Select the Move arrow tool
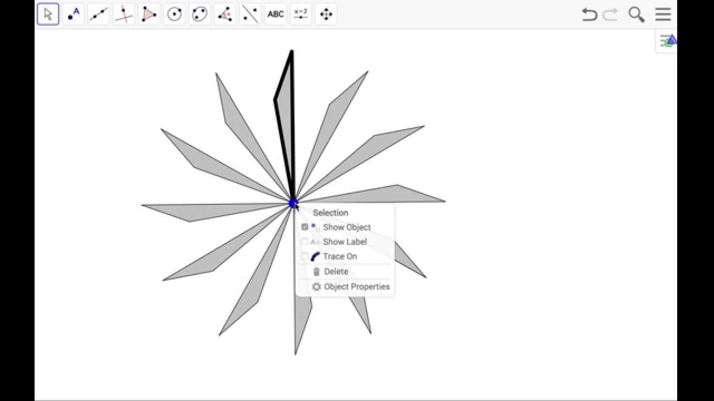714x401 pixels. tap(48, 14)
